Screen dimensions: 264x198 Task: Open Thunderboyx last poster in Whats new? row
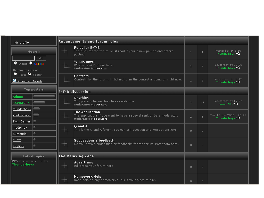point(226,68)
